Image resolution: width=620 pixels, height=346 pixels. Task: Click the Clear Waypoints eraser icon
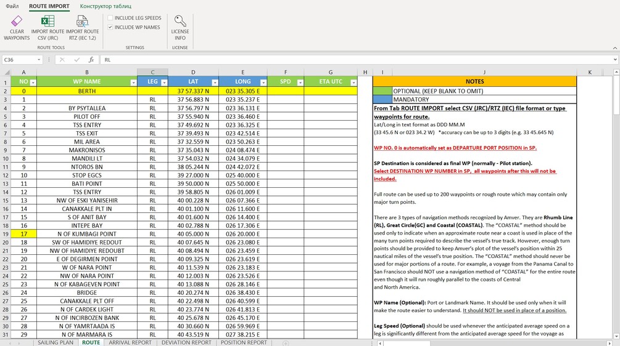coord(17,21)
